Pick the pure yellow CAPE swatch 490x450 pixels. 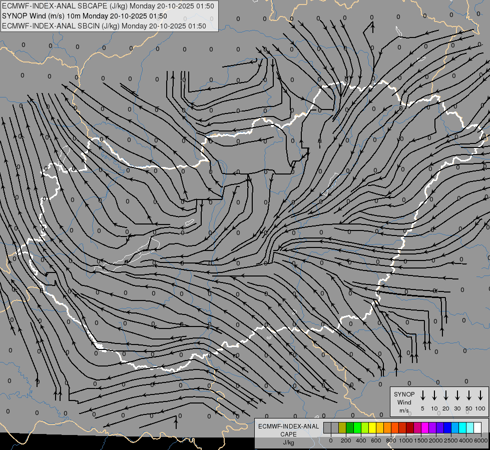(372, 427)
